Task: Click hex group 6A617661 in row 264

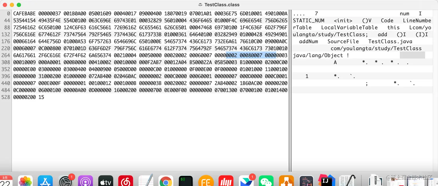Action: (x=24, y=55)
